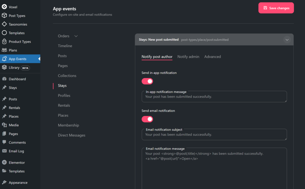Expand the Orders category chevron
Screen dimensions: 305x189
click(76, 36)
